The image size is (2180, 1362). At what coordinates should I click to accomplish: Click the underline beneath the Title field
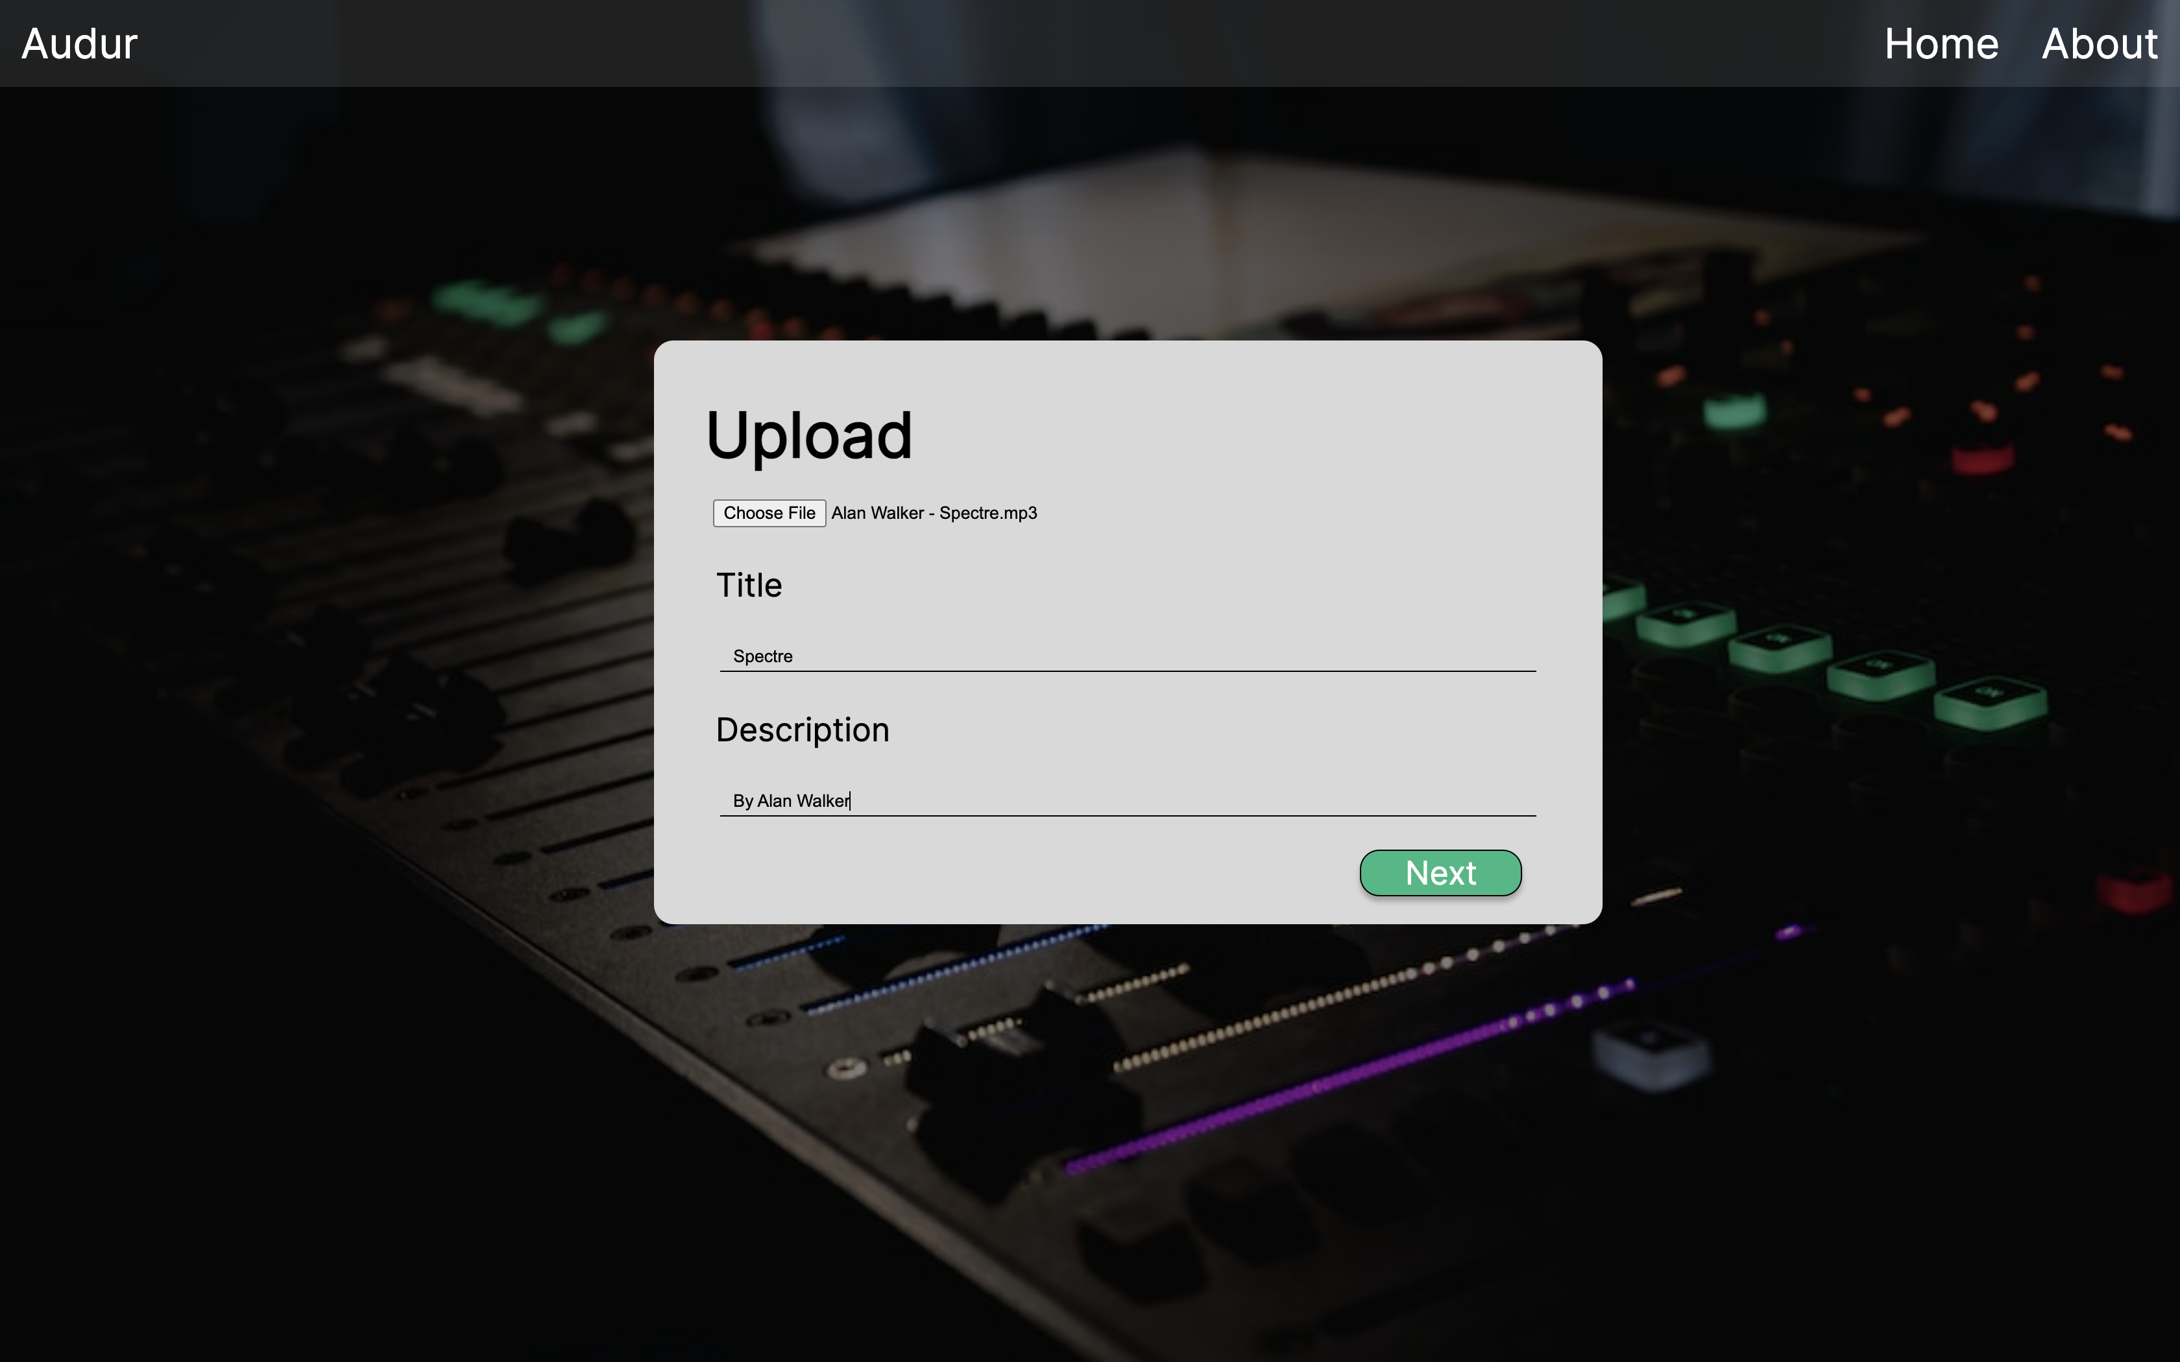pyautogui.click(x=1127, y=671)
